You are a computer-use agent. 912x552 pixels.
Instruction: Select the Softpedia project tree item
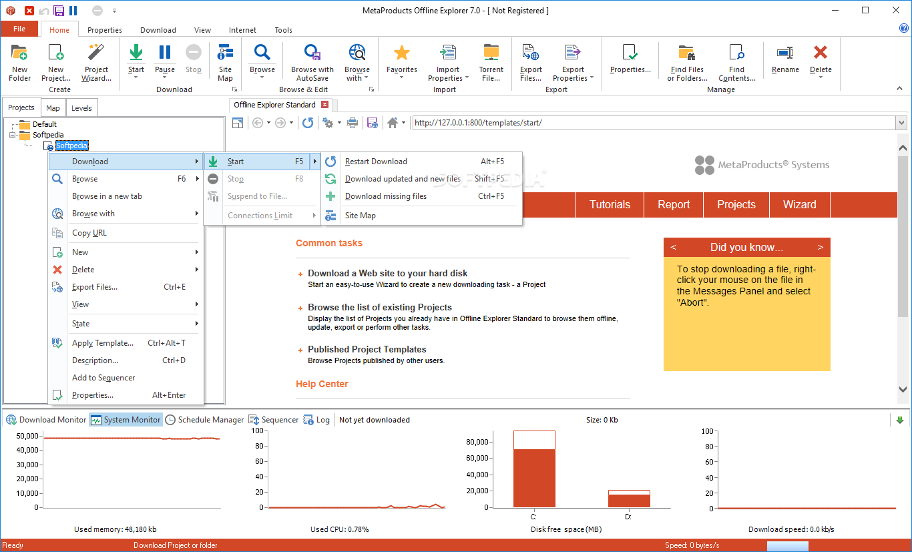71,146
